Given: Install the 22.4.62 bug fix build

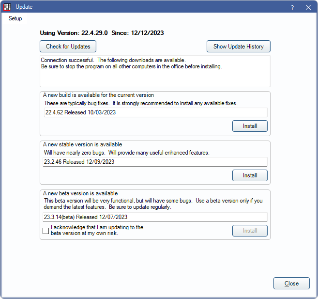Looking at the screenshot, I should tap(250, 126).
